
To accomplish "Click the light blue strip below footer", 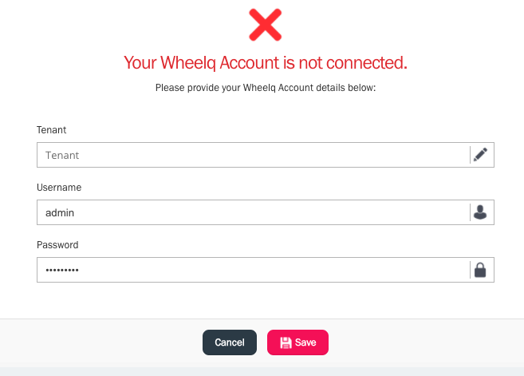I will pyautogui.click(x=262, y=371).
